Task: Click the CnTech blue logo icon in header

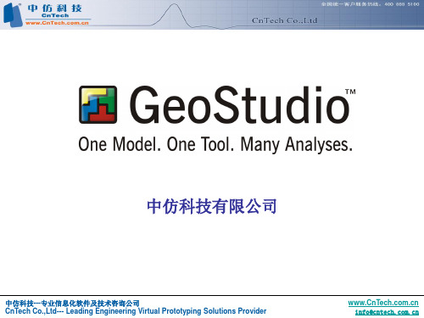Action: click(13, 15)
